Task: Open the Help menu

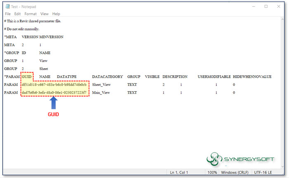Action: [56, 14]
